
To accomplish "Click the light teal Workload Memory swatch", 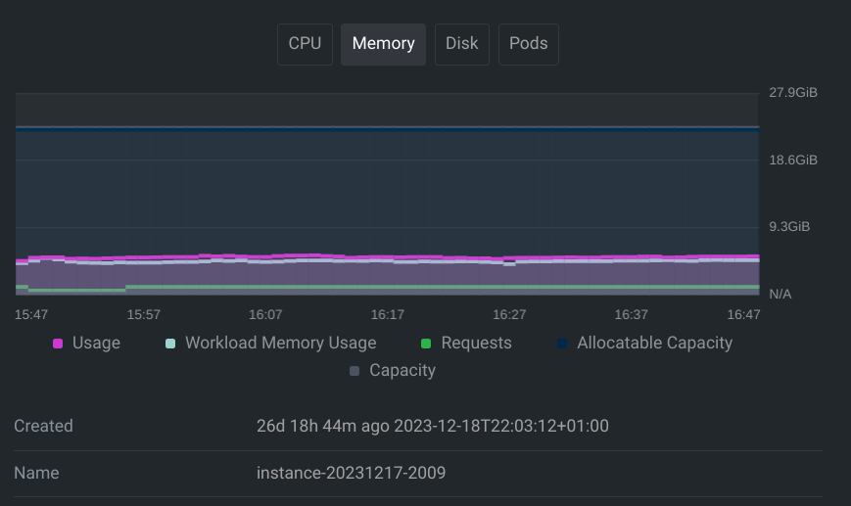I will [170, 344].
